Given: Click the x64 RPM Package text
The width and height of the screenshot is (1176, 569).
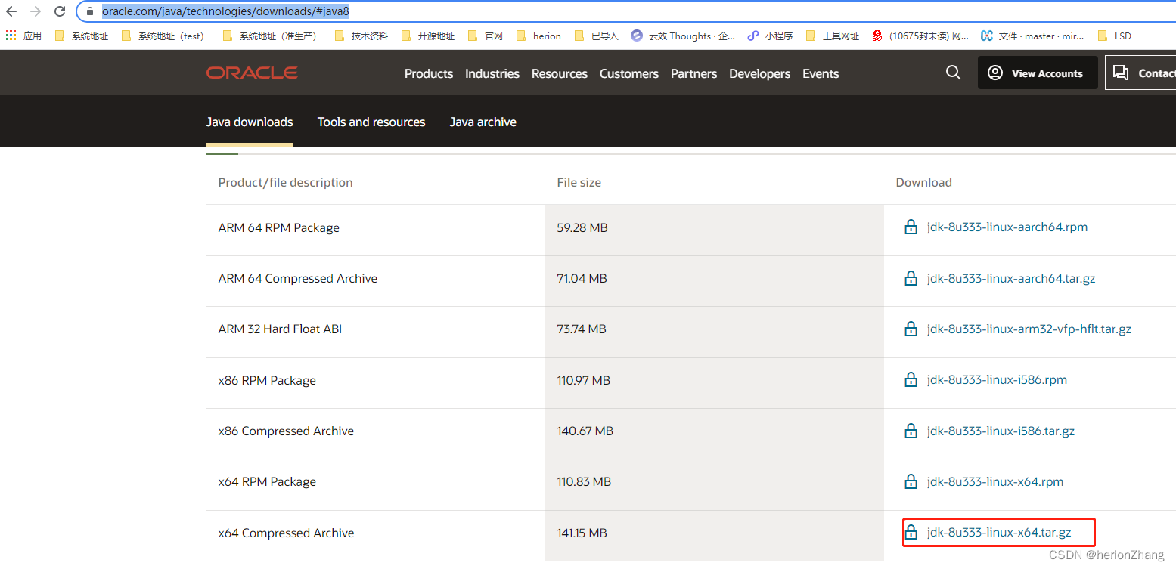Looking at the screenshot, I should click(x=267, y=482).
